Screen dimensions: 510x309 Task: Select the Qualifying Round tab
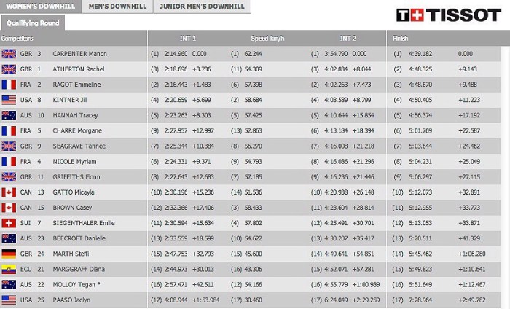point(33,23)
